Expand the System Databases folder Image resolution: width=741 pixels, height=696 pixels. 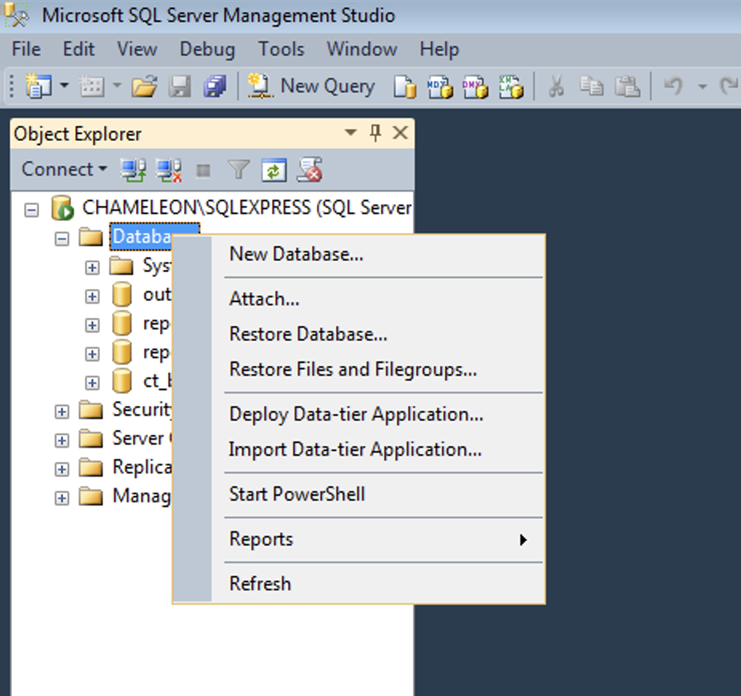pos(93,268)
